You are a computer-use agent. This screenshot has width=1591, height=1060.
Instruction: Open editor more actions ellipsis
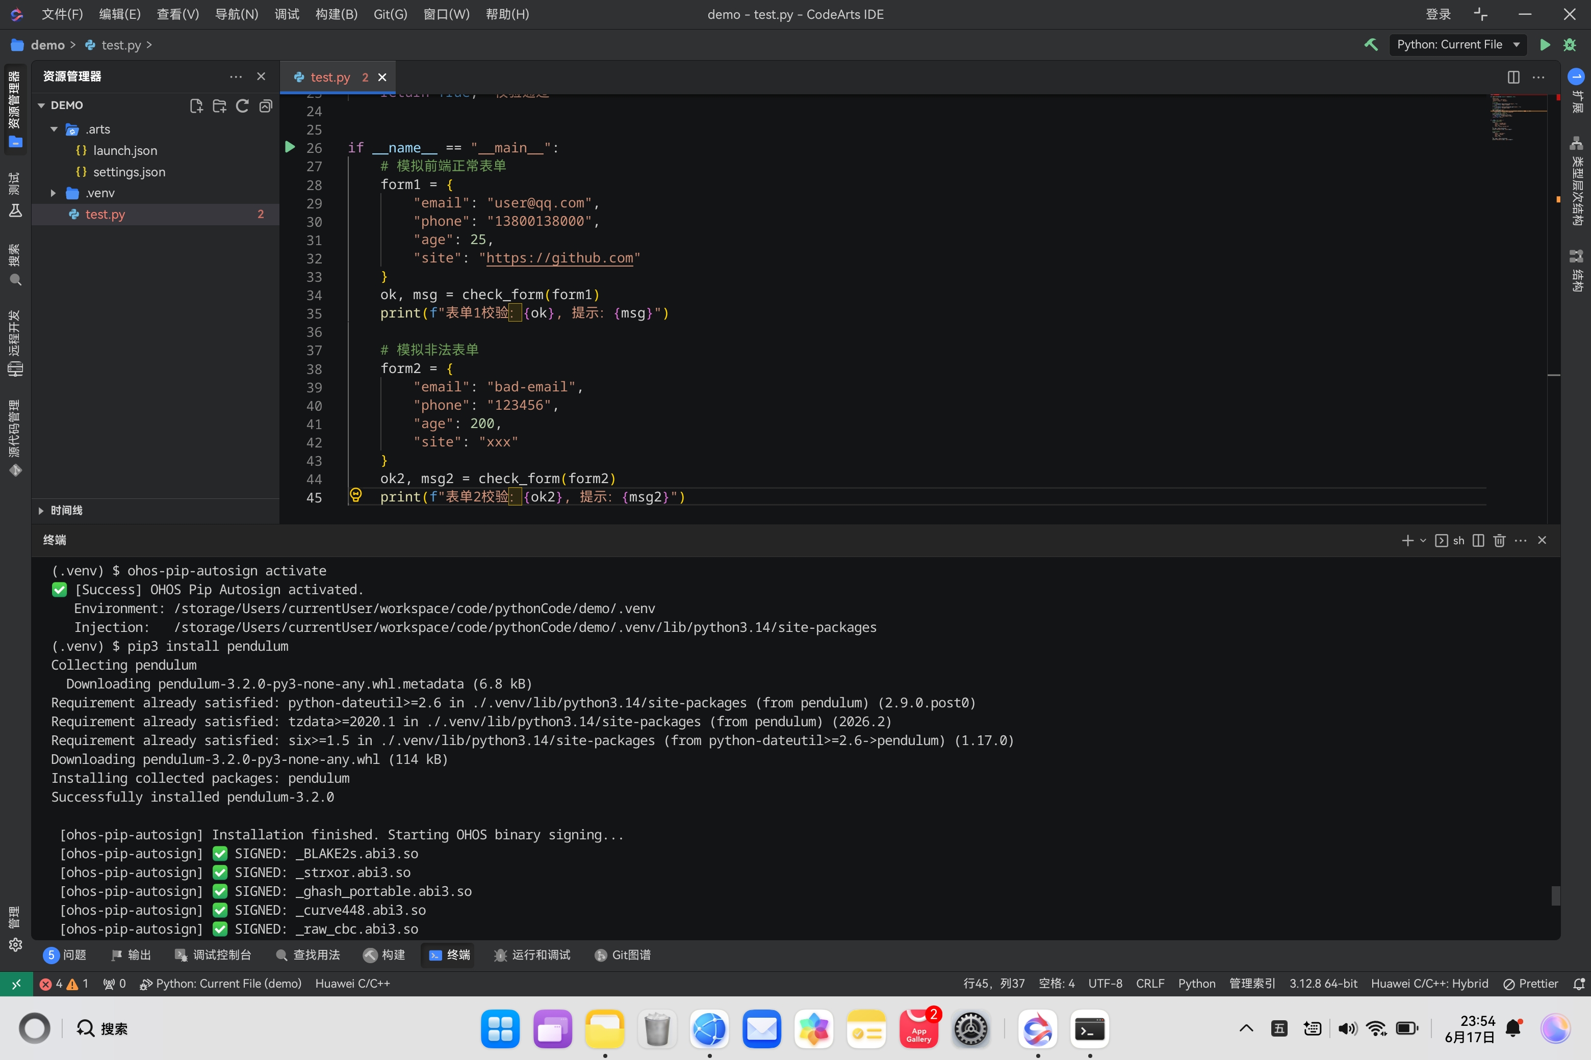1539,77
